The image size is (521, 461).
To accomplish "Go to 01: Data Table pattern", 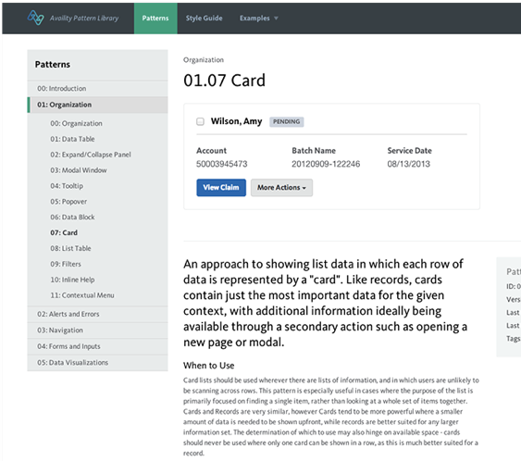I will pos(72,139).
